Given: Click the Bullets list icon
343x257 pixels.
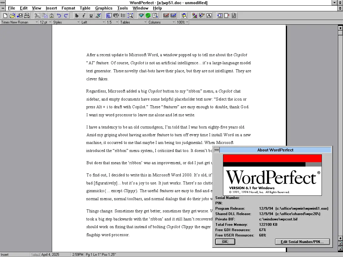Looking at the screenshot, I should (x=123, y=15).
